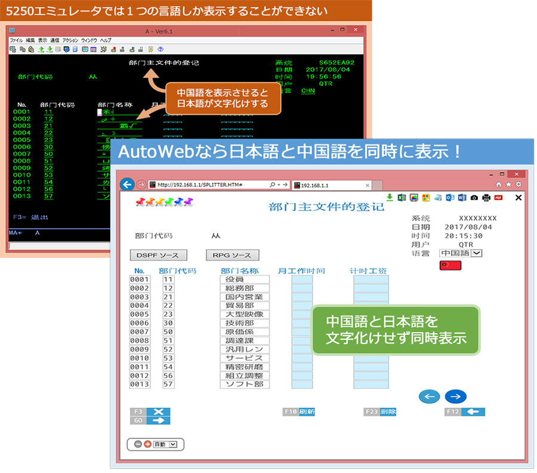
Task: Open the address bar search dropdown arrow
Action: [x=279, y=185]
